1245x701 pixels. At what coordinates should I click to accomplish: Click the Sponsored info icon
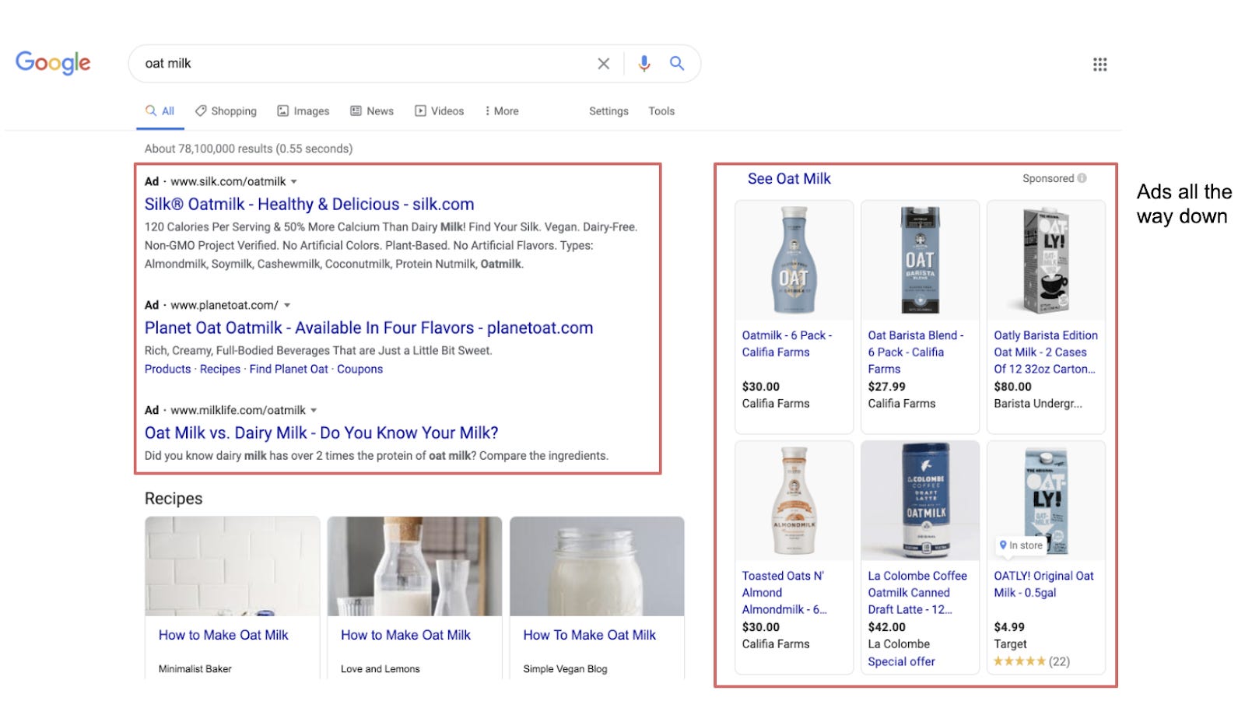click(1082, 178)
